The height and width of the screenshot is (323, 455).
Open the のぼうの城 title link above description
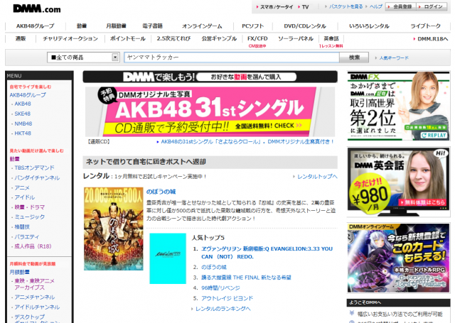[161, 192]
